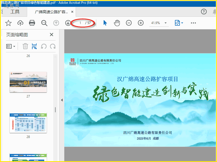Go to previous page arrow

pos(56,23)
